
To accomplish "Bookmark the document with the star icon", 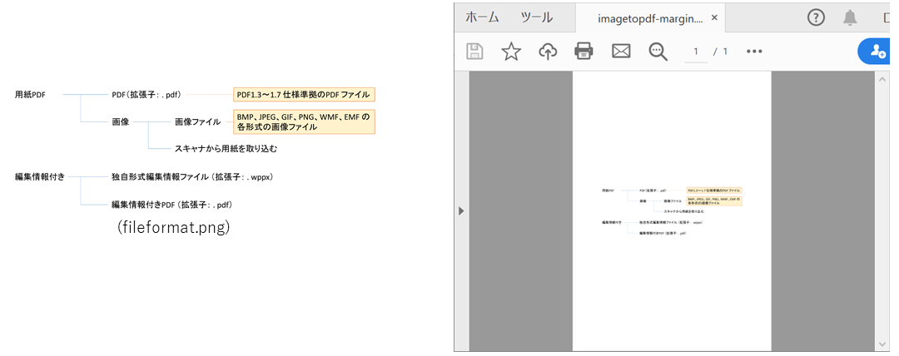I will 511,52.
